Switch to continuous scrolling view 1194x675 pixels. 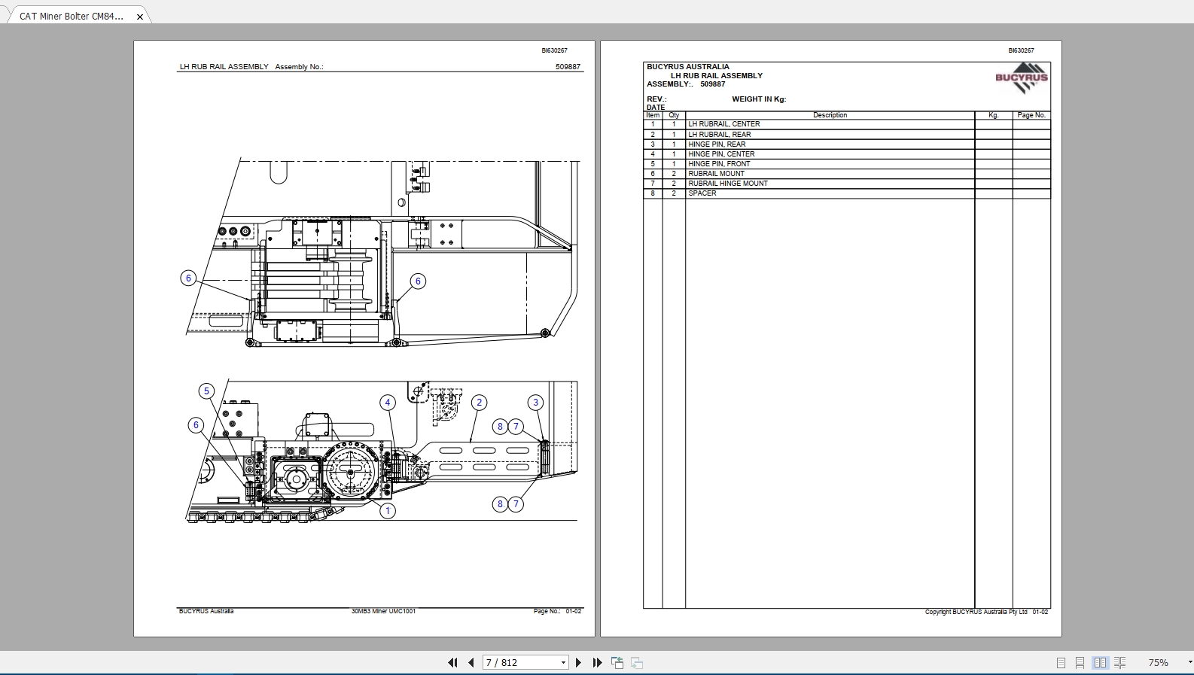click(1080, 662)
